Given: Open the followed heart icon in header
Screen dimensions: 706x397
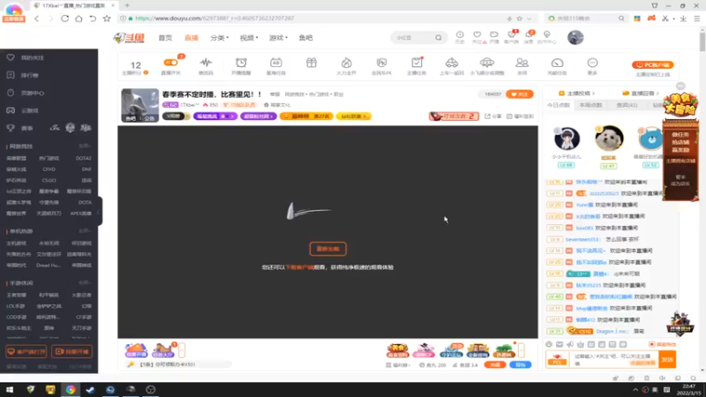Looking at the screenshot, I should tap(477, 37).
